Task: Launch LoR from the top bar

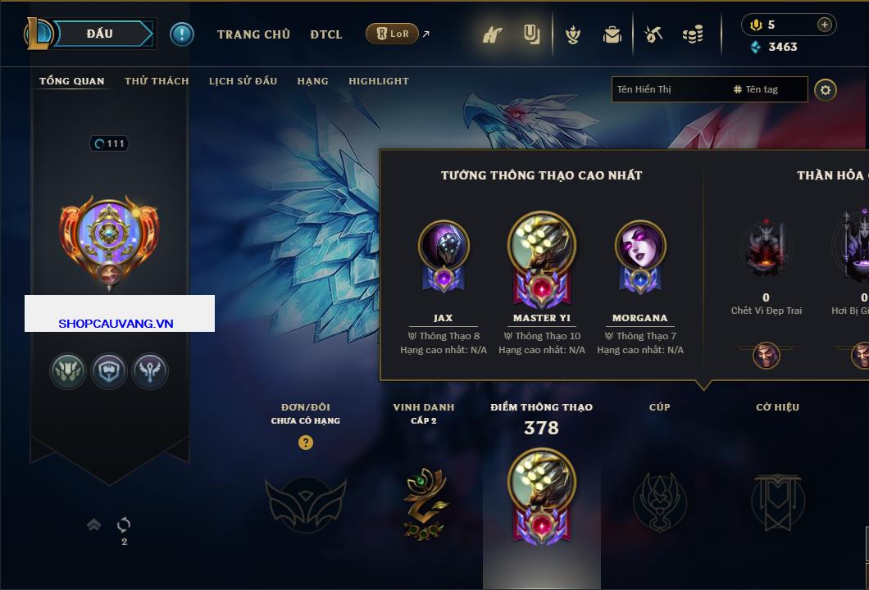Action: tap(392, 34)
